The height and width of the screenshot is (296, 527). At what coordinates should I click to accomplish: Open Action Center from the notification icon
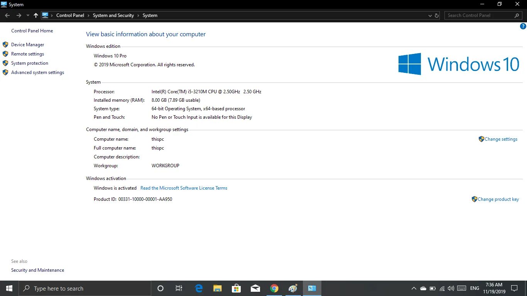click(514, 288)
